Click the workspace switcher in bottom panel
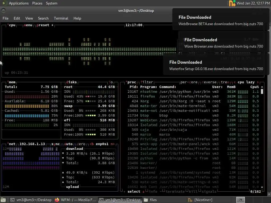 tap(241, 200)
